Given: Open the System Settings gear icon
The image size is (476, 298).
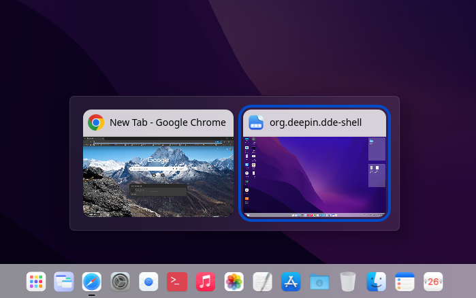Looking at the screenshot, I should pos(121,282).
